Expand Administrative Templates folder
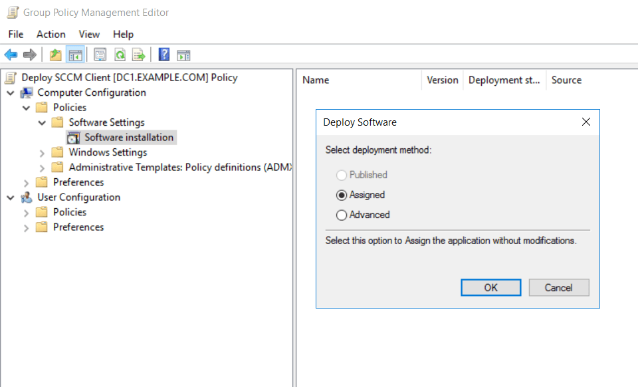 click(43, 168)
